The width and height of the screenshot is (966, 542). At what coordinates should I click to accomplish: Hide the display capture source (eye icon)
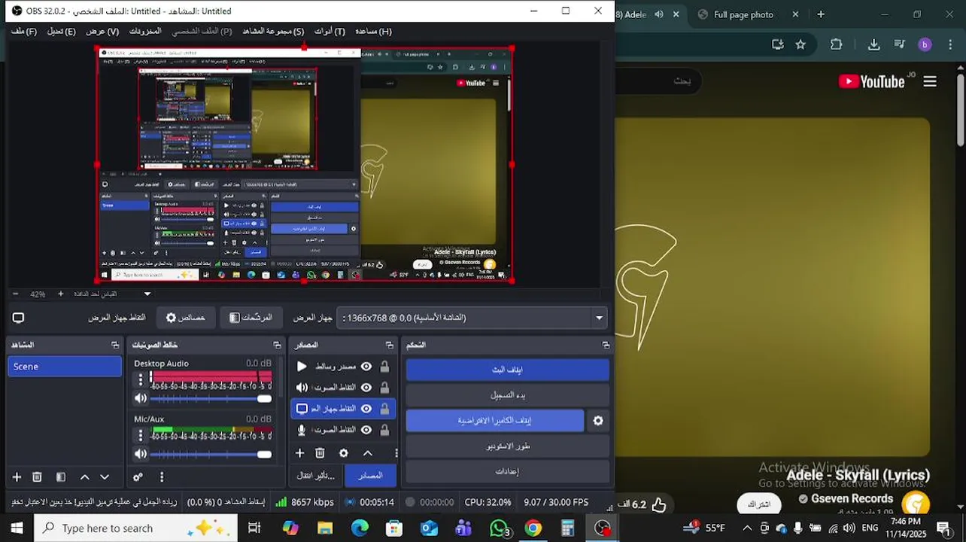(x=366, y=409)
